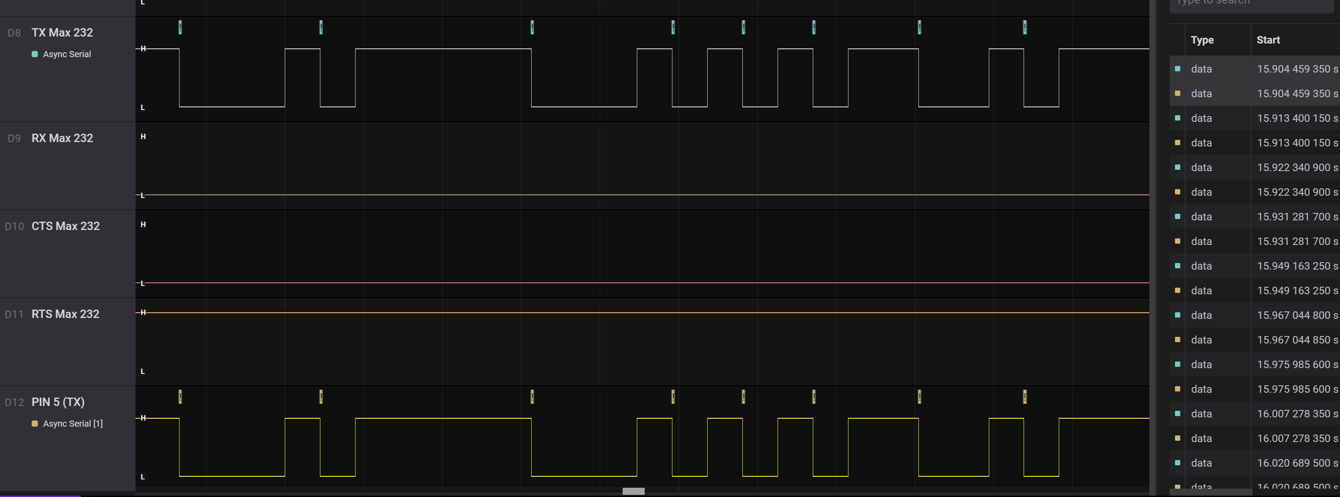Image resolution: width=1340 pixels, height=497 pixels.
Task: Select the D8 TX Max 232 channel label
Action: click(62, 33)
